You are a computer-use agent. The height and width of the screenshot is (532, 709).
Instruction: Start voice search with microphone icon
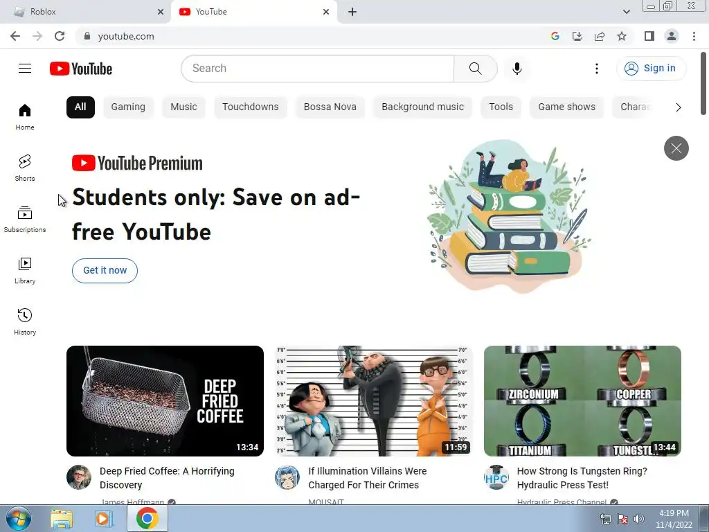click(517, 69)
